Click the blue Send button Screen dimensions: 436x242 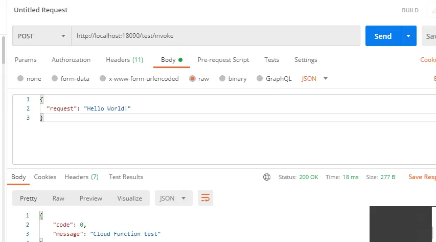tap(383, 36)
